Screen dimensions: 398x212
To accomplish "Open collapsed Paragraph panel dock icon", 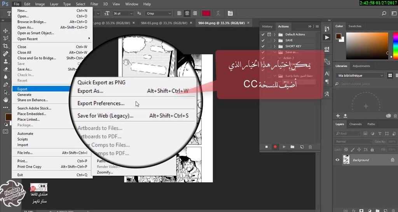I will click(327, 82).
